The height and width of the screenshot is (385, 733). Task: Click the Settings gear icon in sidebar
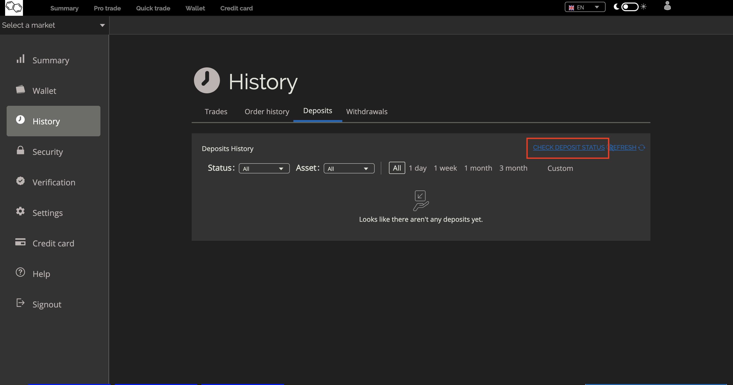click(20, 211)
